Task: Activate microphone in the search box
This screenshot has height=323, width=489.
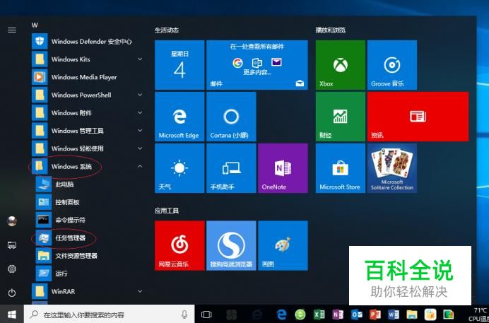Action: tap(184, 315)
